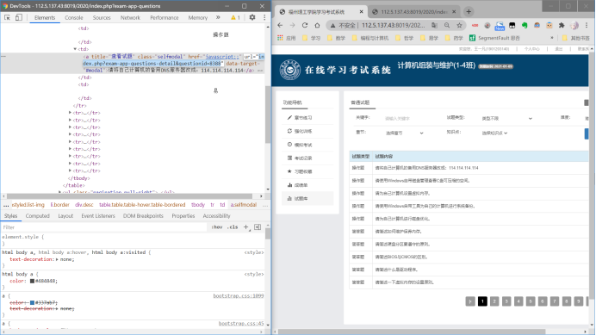Click the warning count badge in DevTools
The width and height of the screenshot is (596, 335).
pyautogui.click(x=236, y=17)
